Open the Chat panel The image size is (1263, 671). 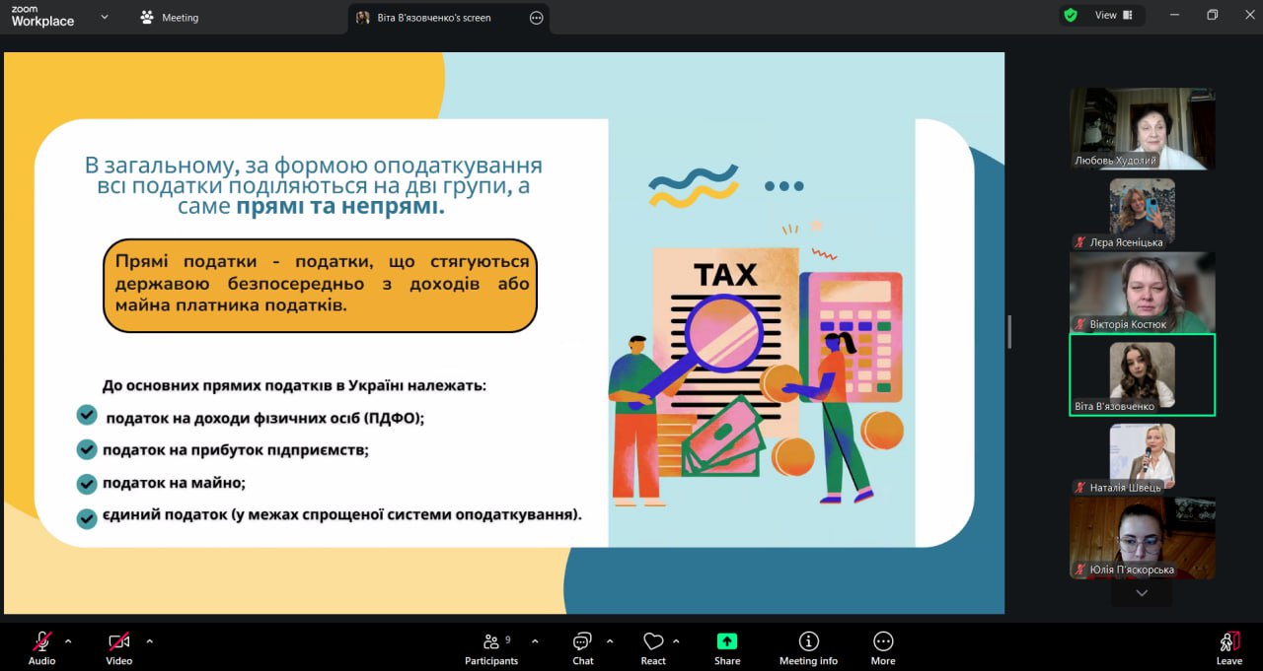coord(583,648)
